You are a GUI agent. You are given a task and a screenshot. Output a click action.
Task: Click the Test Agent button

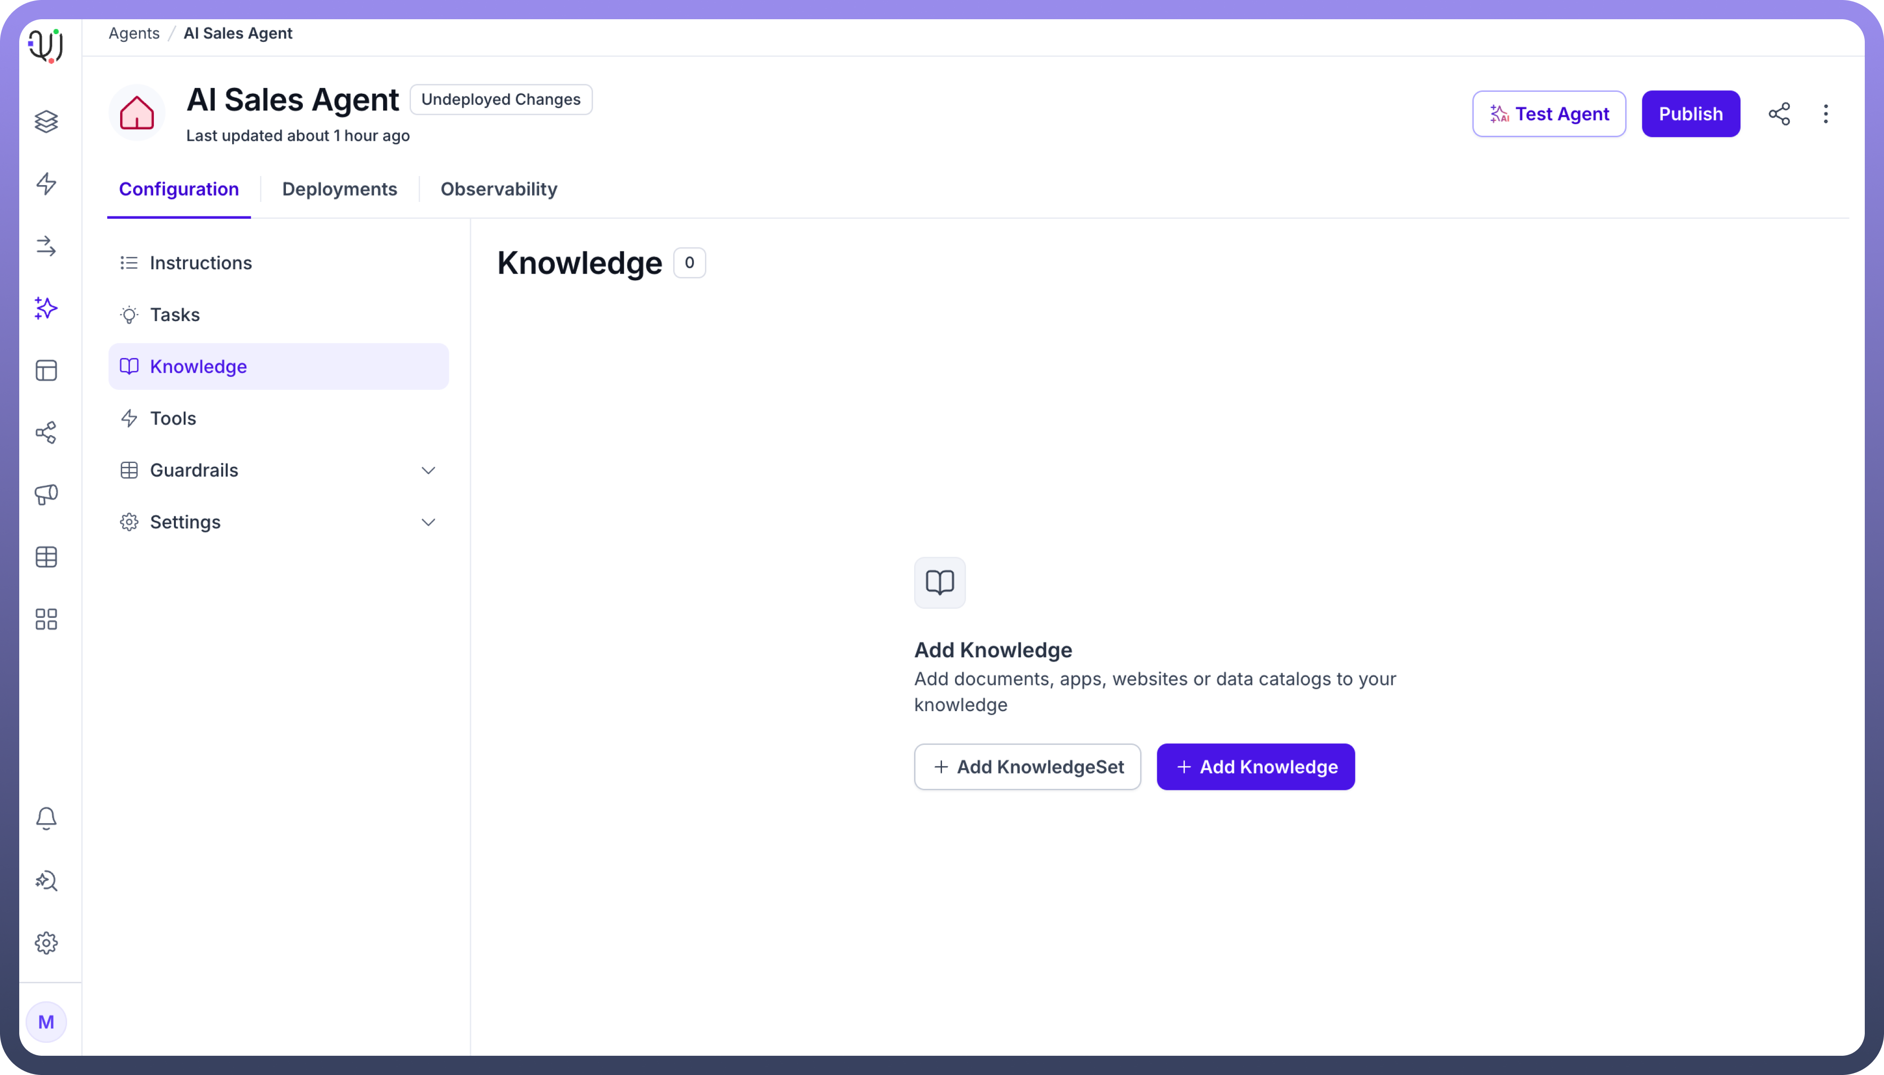1548,113
